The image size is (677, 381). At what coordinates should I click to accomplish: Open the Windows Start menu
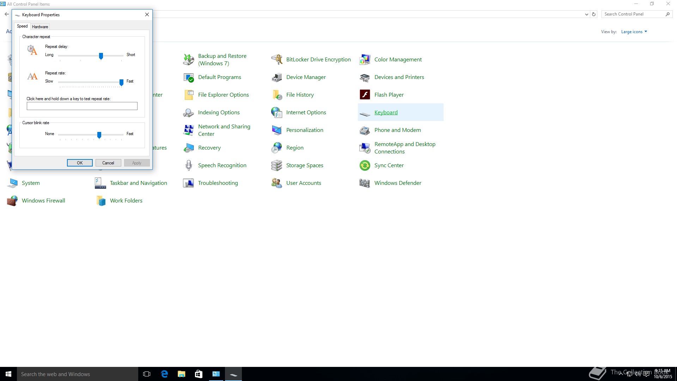(x=8, y=374)
